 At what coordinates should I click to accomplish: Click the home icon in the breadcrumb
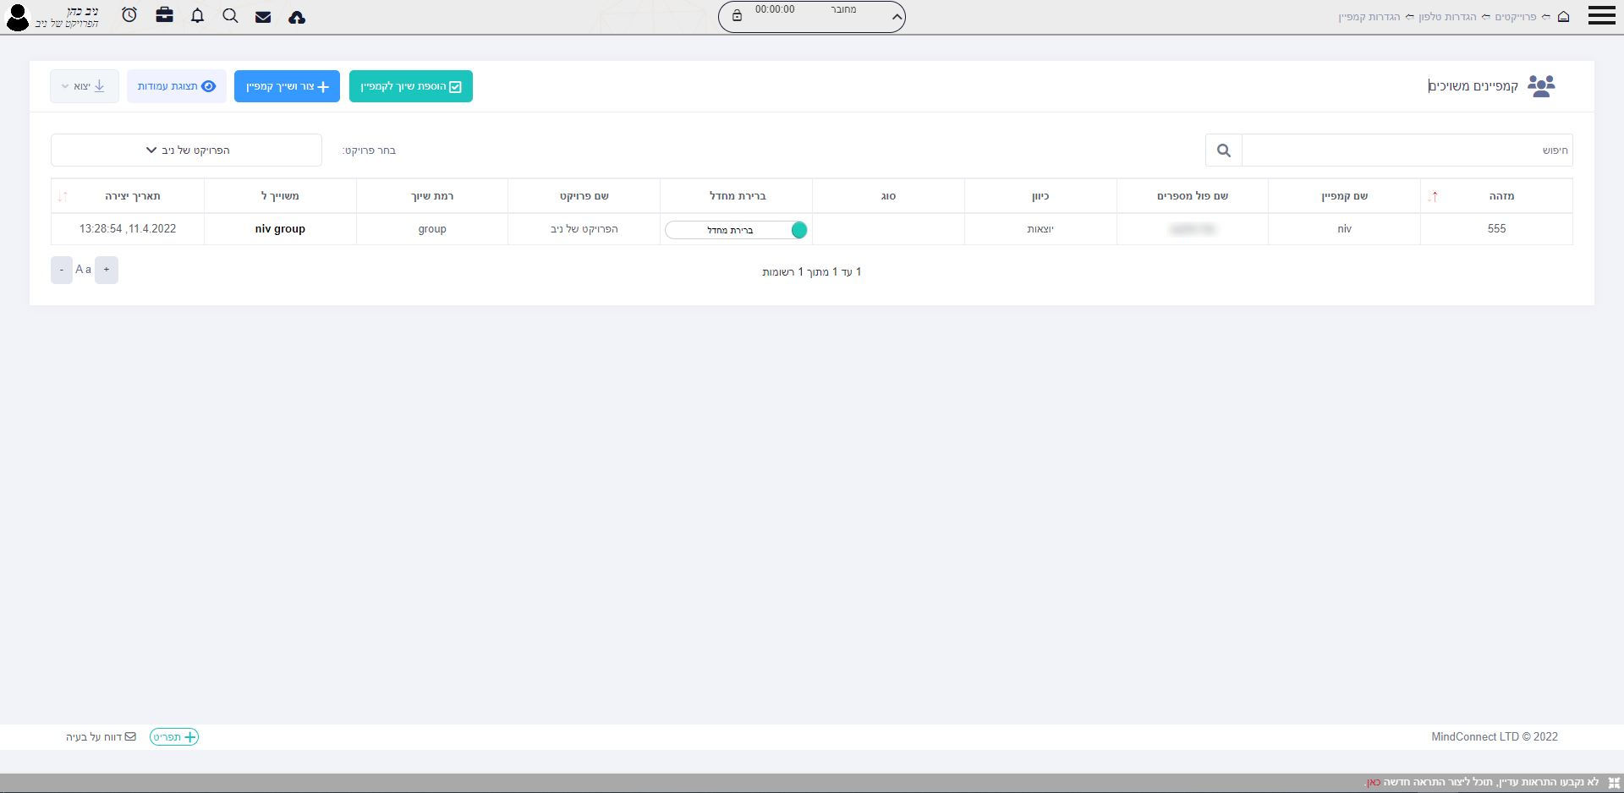coord(1563,17)
